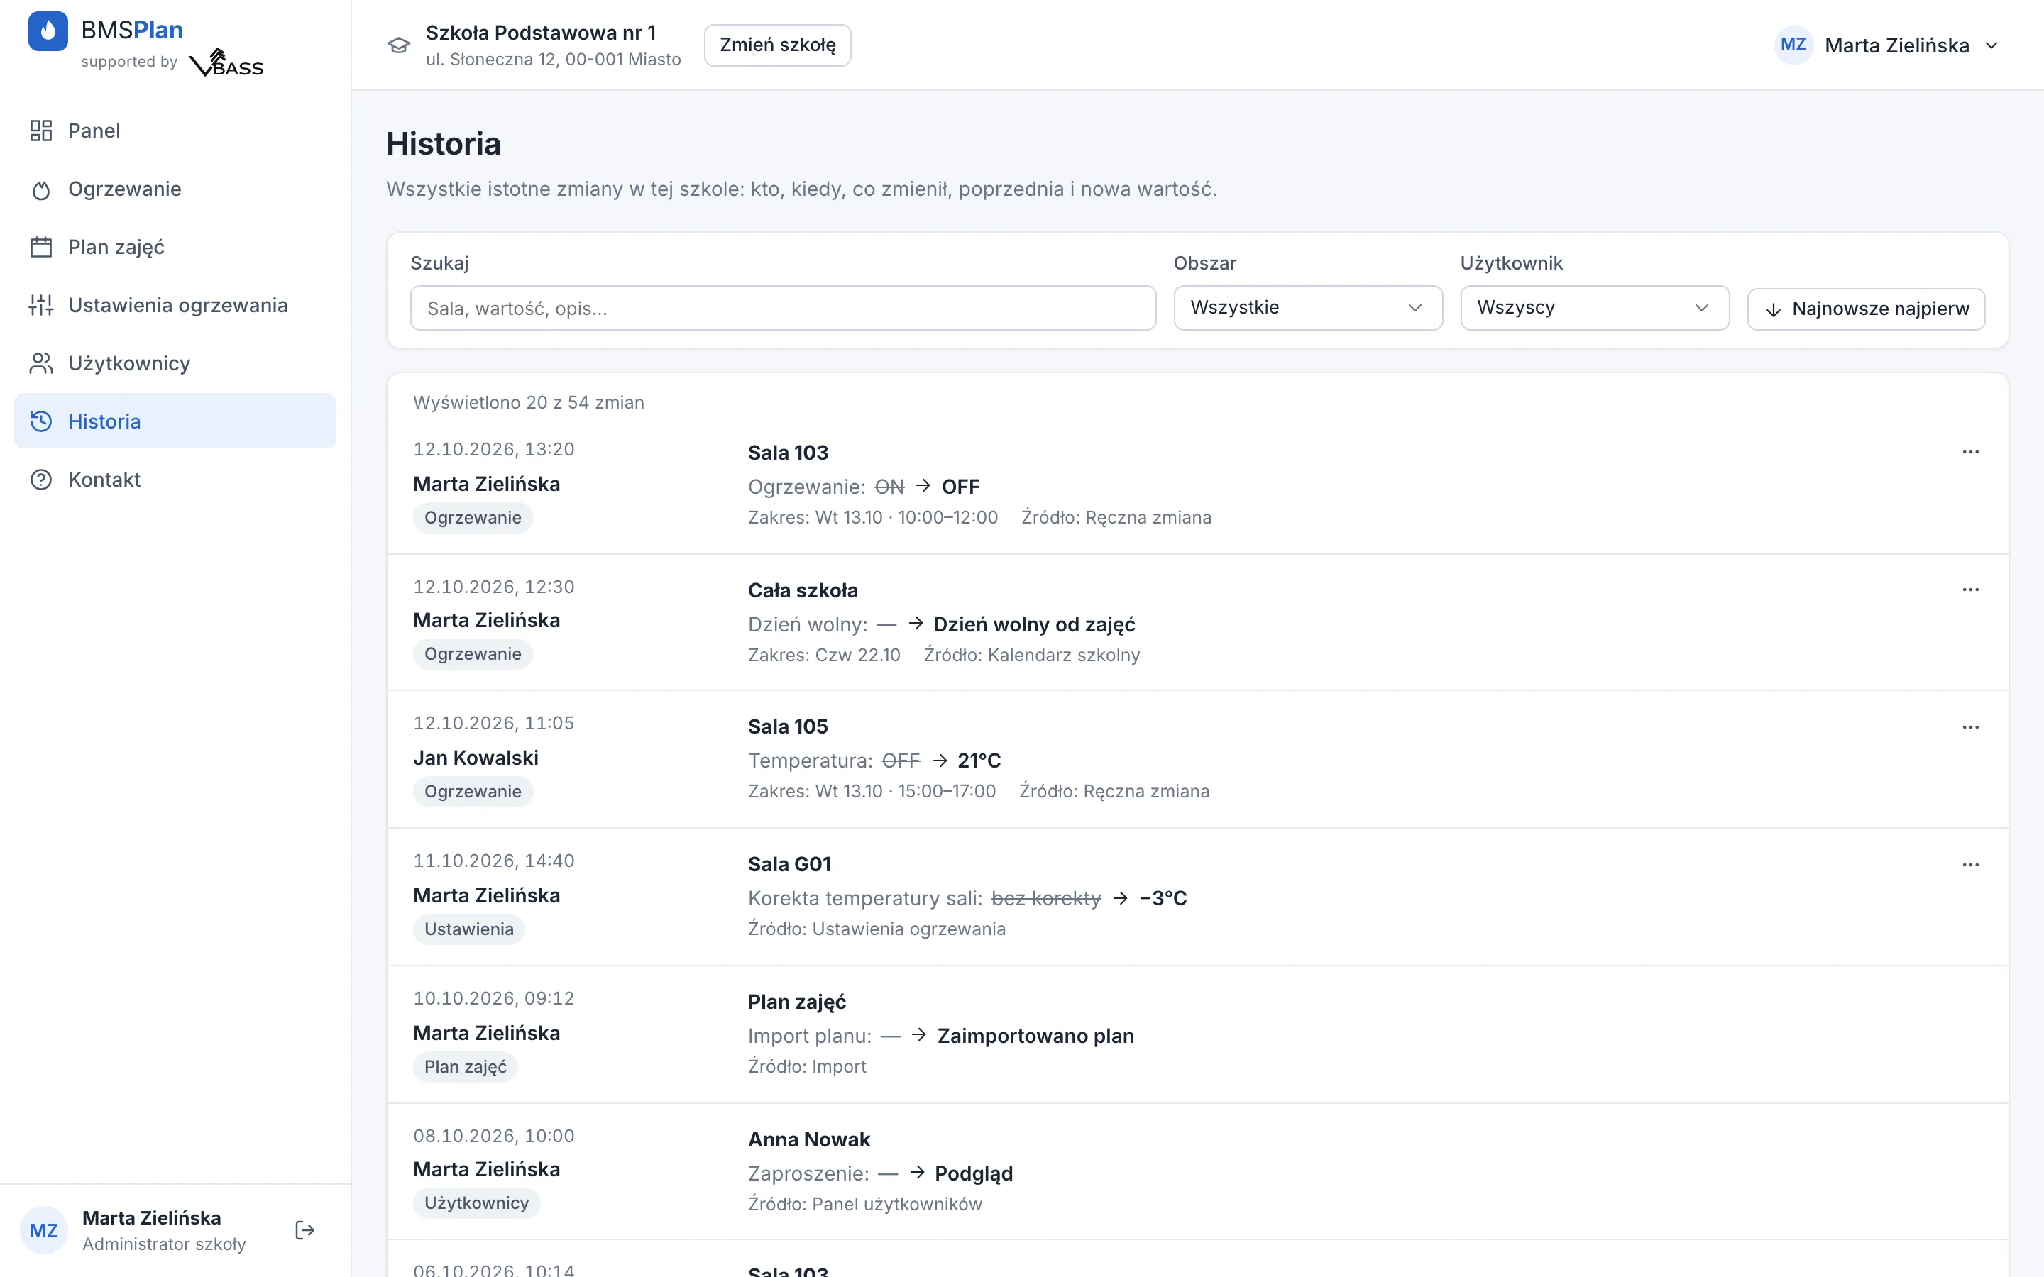Click the Zmień szkołę button

[777, 45]
